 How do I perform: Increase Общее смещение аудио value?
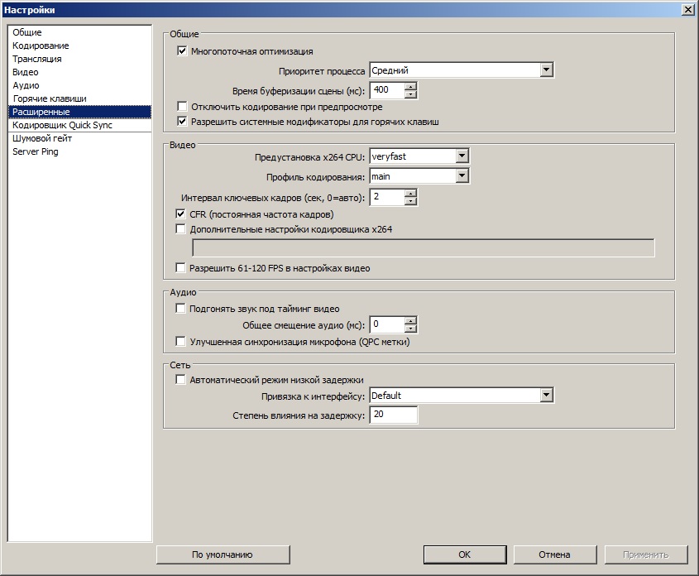410,320
